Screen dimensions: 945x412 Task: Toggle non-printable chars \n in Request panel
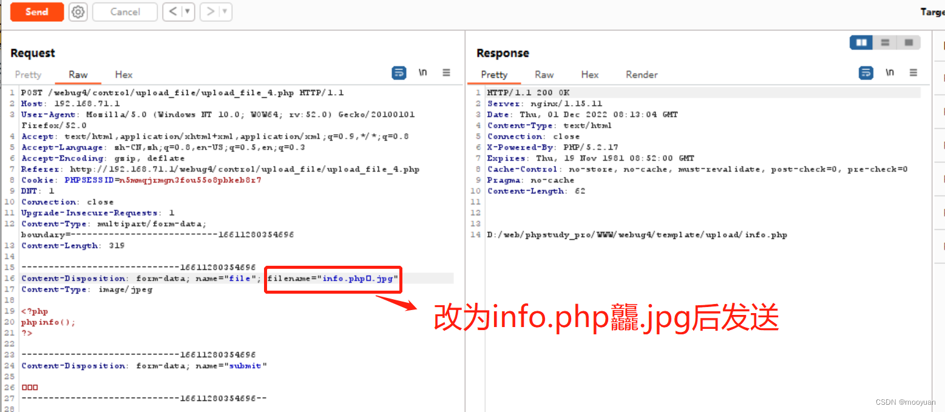pos(422,73)
